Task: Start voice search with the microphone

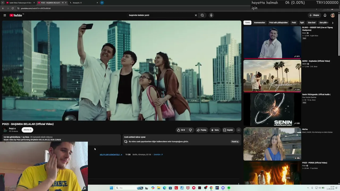Action: tap(211, 15)
